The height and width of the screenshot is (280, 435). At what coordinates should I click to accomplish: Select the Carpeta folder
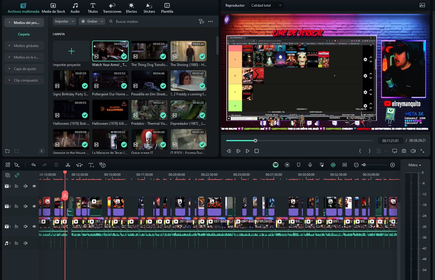24,34
